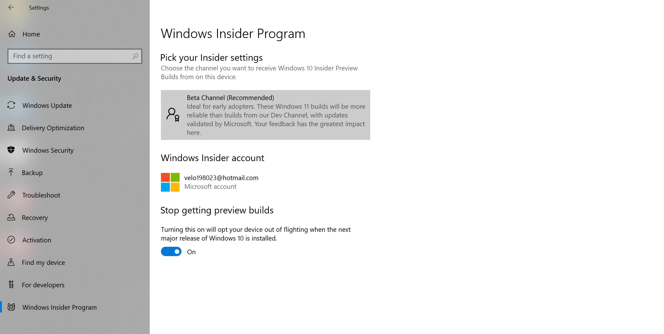The height and width of the screenshot is (334, 664).
Task: Open the Beta Channel selection card
Action: pos(265,115)
